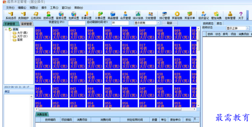The width and height of the screenshot is (252, 127).
Task: Open the 文件 menu
Action: 10,8
